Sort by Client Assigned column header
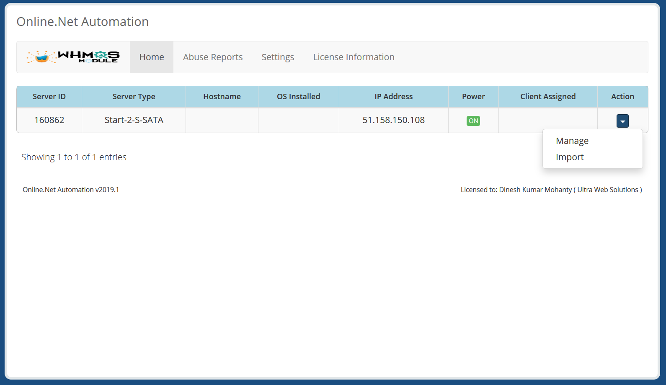The width and height of the screenshot is (666, 385). pos(548,97)
